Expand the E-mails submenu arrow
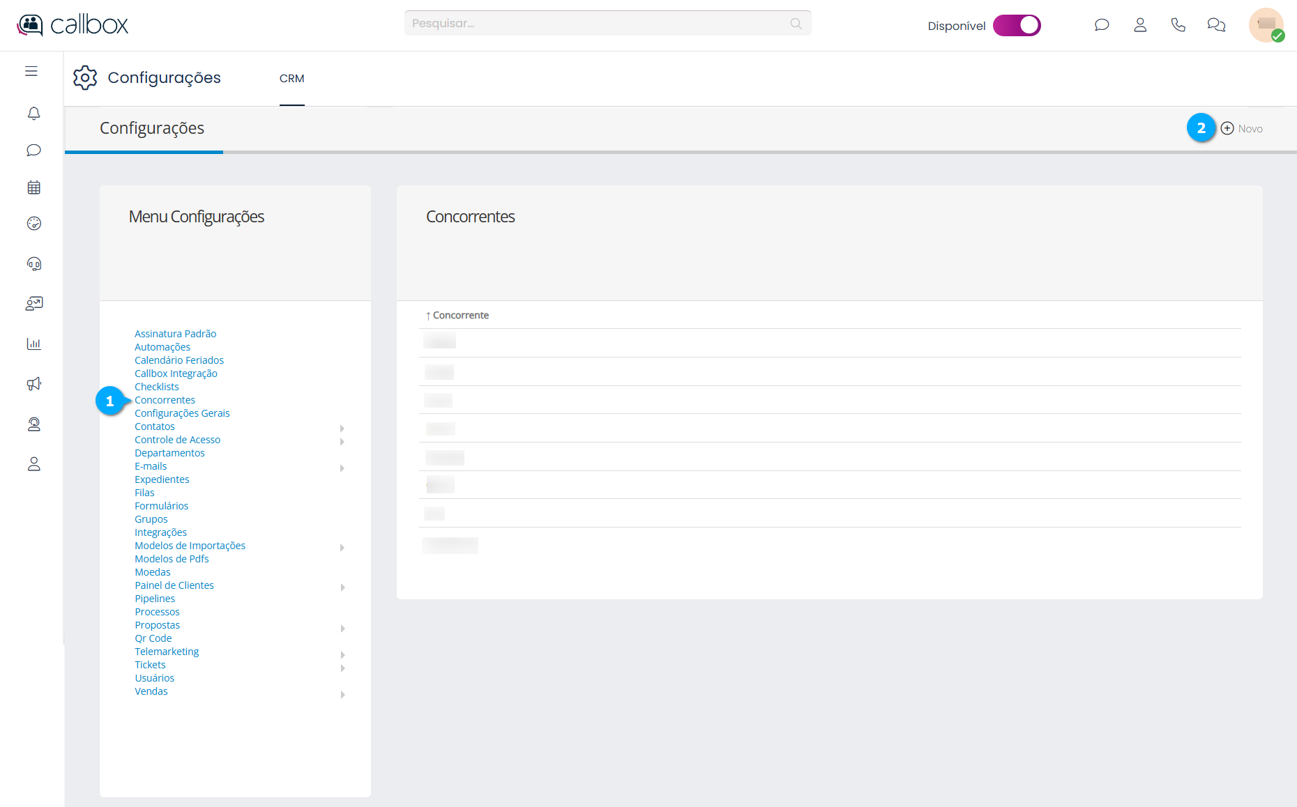 tap(342, 468)
